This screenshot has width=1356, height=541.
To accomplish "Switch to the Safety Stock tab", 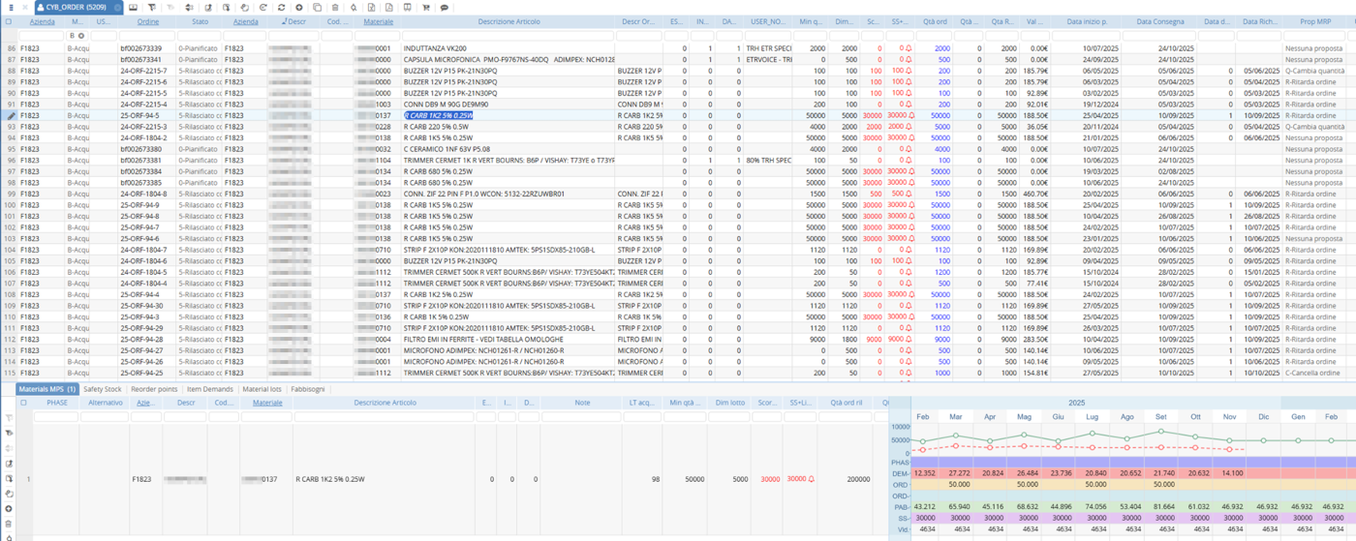I will (x=103, y=389).
